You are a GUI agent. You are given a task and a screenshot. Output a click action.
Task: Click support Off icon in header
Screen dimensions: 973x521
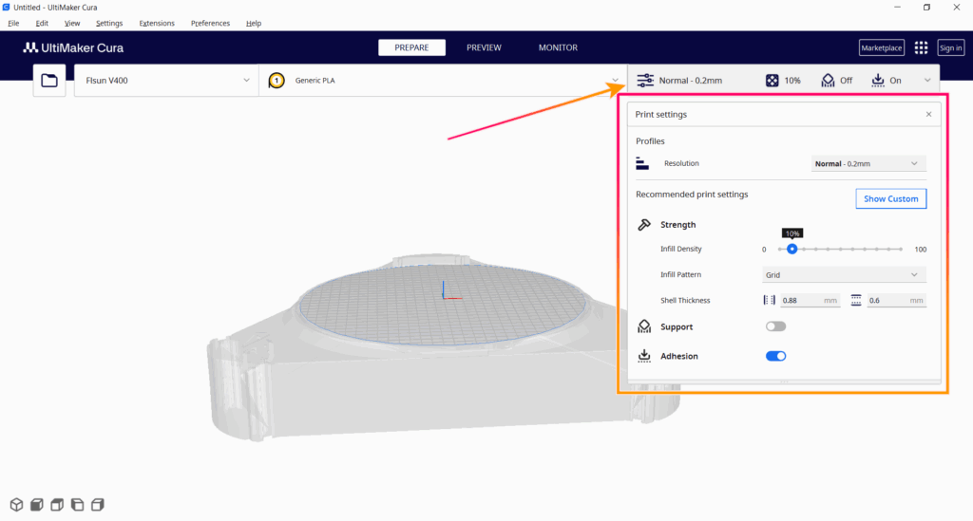click(828, 81)
